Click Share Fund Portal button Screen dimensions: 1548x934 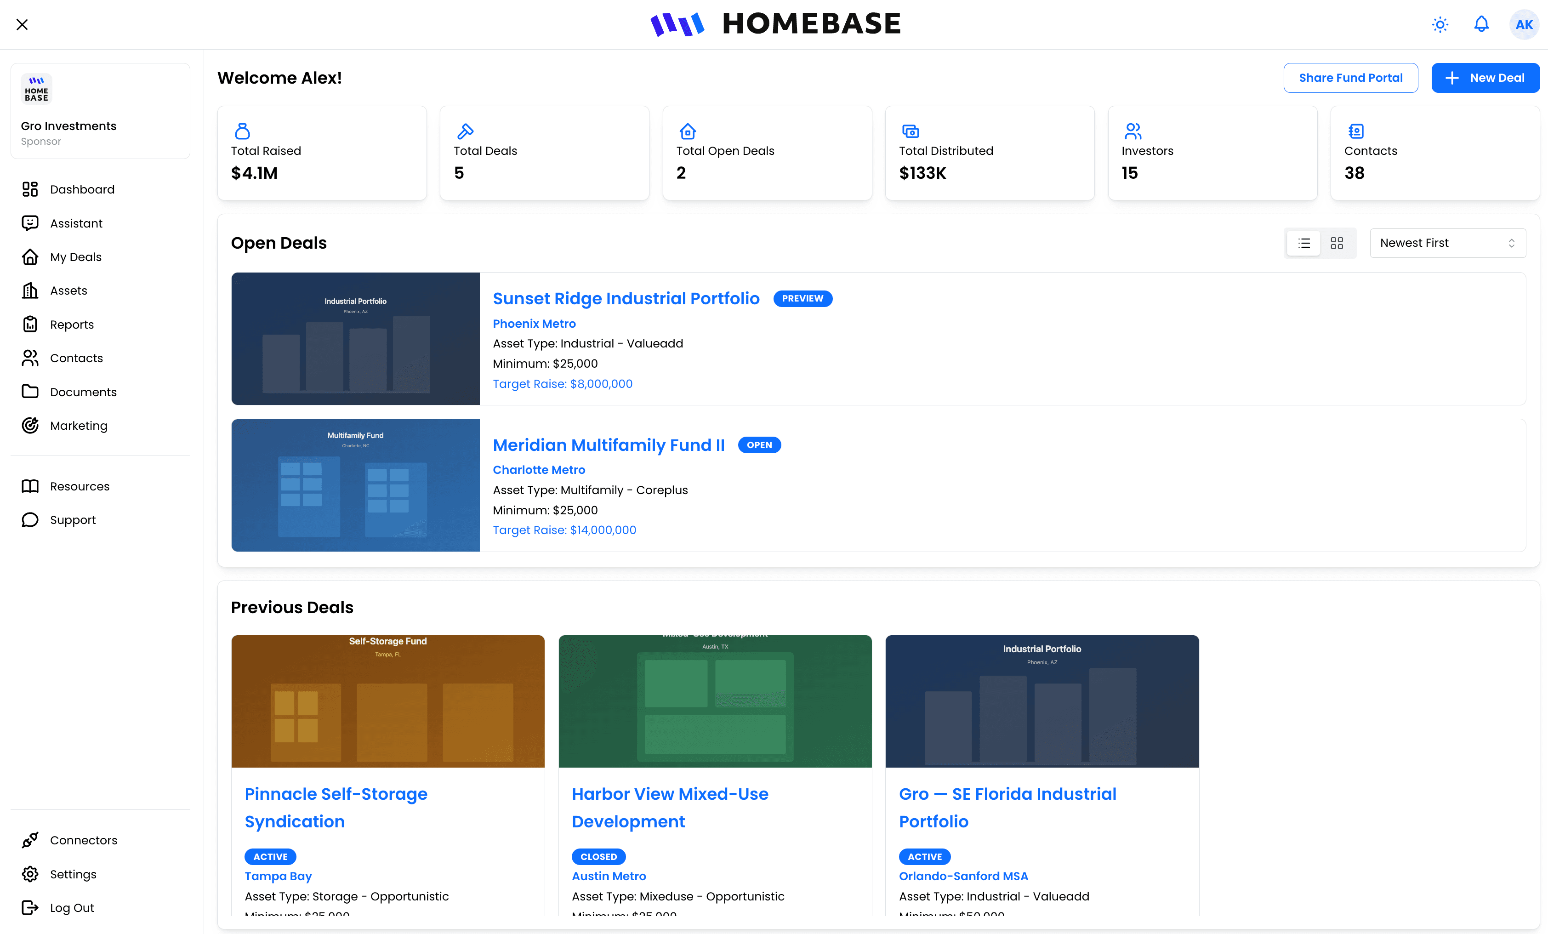(x=1350, y=78)
